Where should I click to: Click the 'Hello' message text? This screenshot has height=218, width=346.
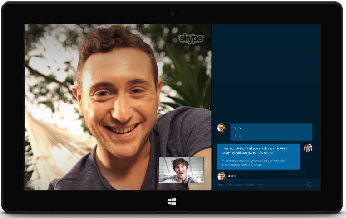click(x=238, y=128)
